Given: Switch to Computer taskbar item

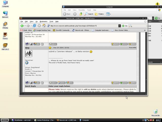Looking at the screenshot, I should (84, 120).
